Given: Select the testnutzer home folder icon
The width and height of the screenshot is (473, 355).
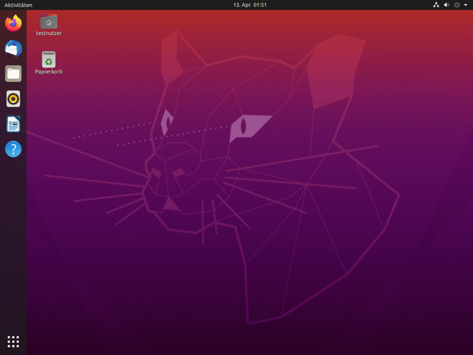Looking at the screenshot, I should point(49,21).
